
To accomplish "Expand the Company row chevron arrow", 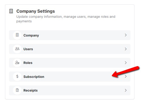I will (126, 35).
